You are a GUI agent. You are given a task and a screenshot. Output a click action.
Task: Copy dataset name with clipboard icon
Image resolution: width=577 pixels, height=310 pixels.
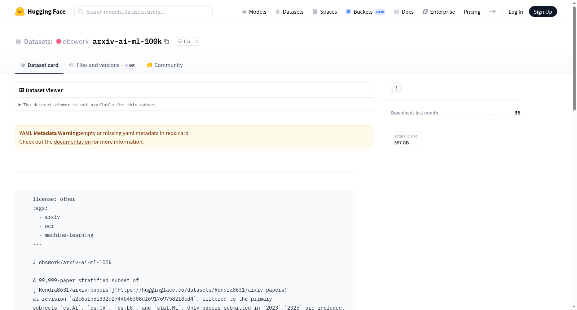pyautogui.click(x=167, y=41)
